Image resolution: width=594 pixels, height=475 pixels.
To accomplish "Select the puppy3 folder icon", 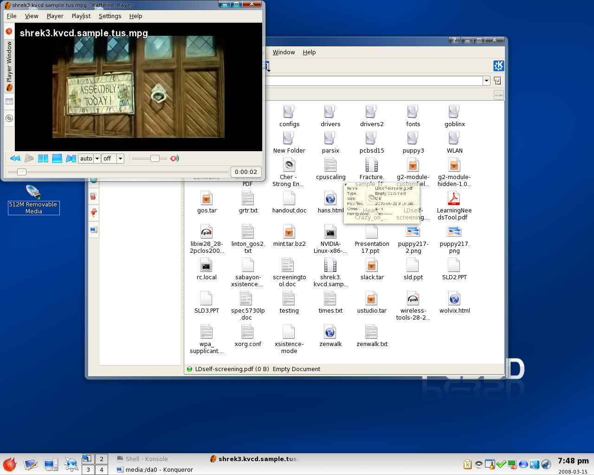I will tap(413, 138).
